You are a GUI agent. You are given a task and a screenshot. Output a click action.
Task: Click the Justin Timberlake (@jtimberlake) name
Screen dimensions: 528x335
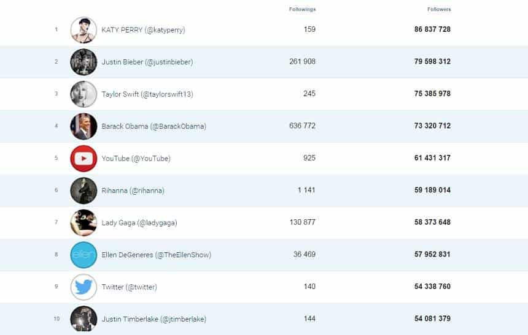pos(153,319)
